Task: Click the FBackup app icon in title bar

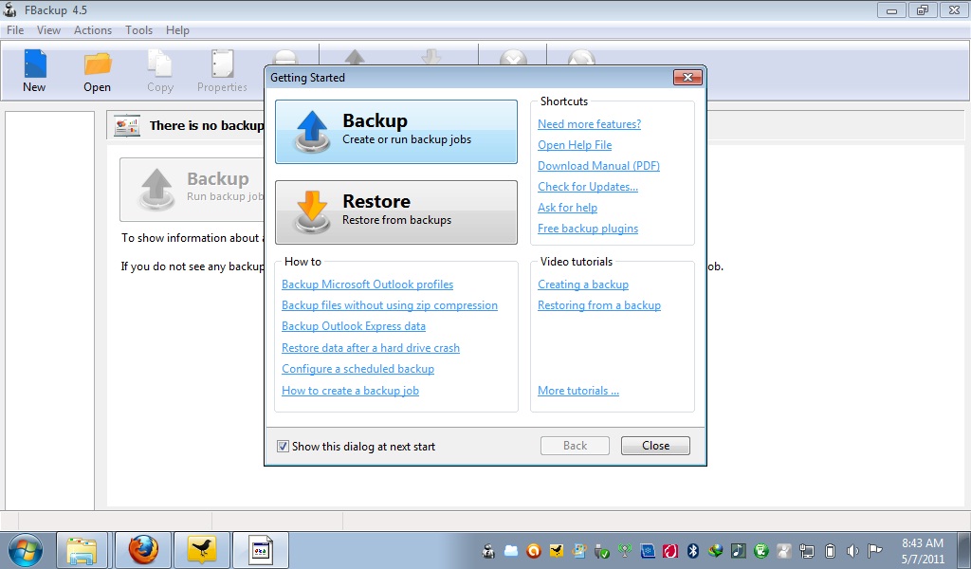Action: [9, 9]
